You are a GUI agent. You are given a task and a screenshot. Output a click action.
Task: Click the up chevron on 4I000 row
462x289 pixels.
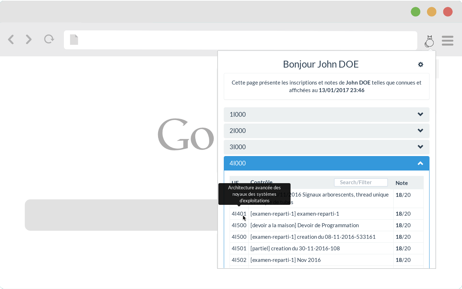tap(420, 163)
